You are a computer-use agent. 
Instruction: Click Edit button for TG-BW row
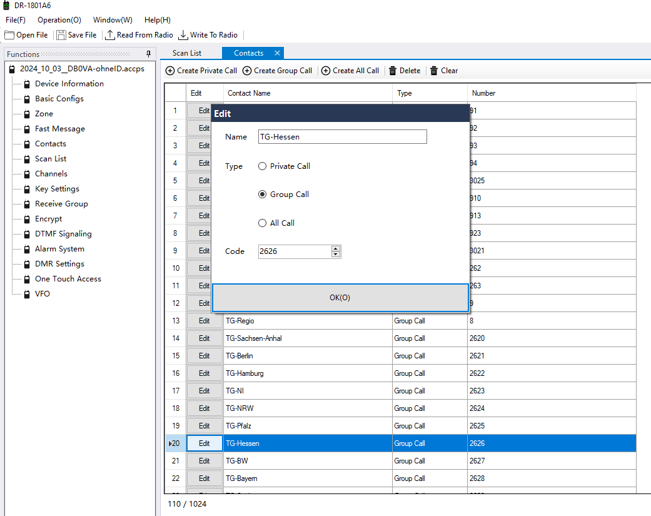204,461
